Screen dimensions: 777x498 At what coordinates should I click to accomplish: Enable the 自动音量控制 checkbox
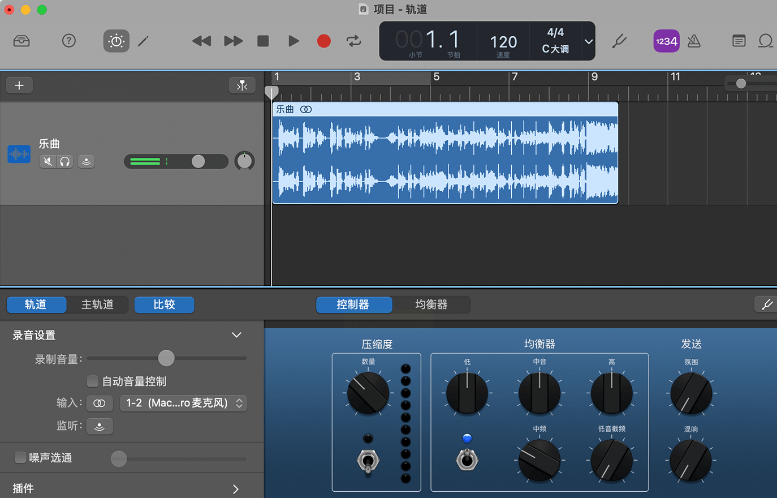(x=93, y=381)
